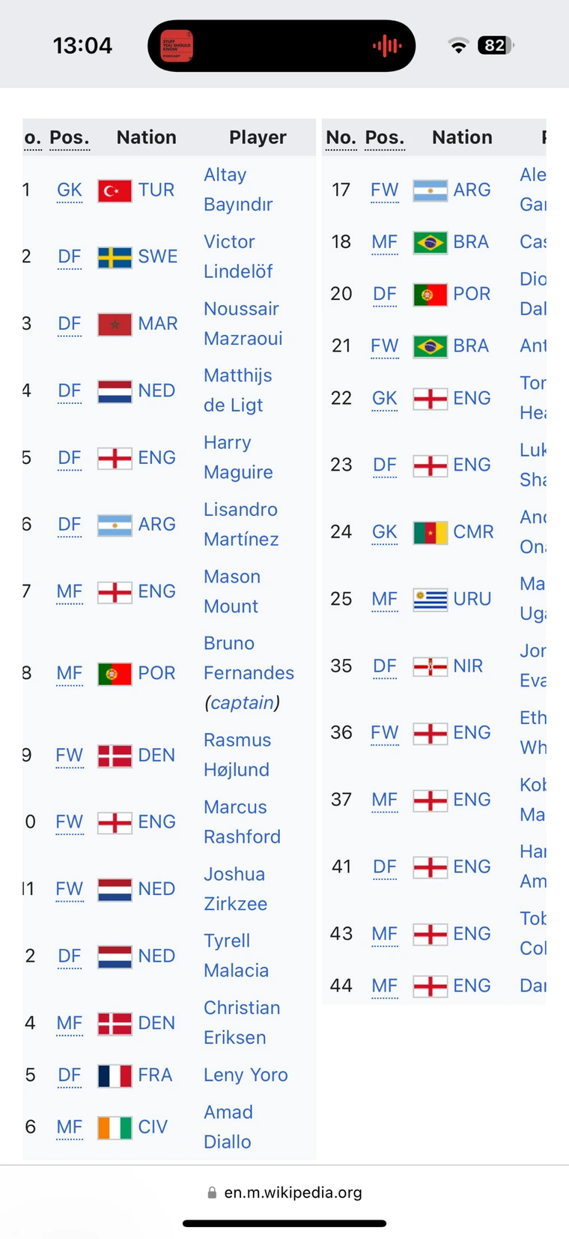Click the captain link
Viewport: 569px width, 1239px height.
point(242,702)
